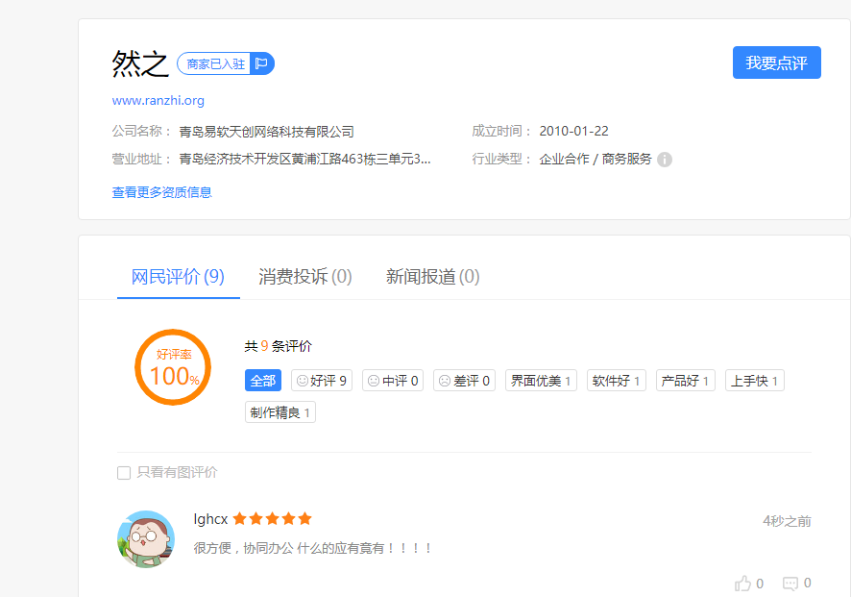Click the 我要点评 button
This screenshot has width=851, height=597.
[x=776, y=62]
